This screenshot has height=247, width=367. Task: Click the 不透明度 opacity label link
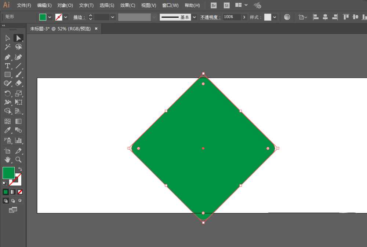tap(210, 17)
